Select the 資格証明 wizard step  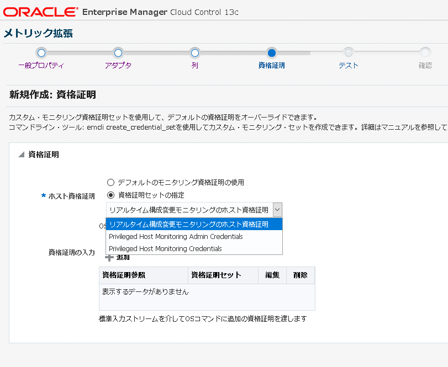tap(271, 65)
